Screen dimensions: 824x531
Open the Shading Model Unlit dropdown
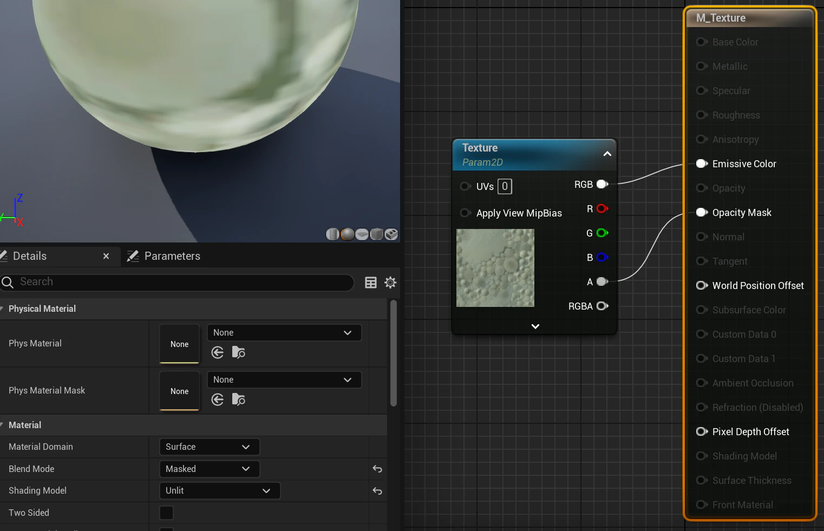pyautogui.click(x=220, y=490)
